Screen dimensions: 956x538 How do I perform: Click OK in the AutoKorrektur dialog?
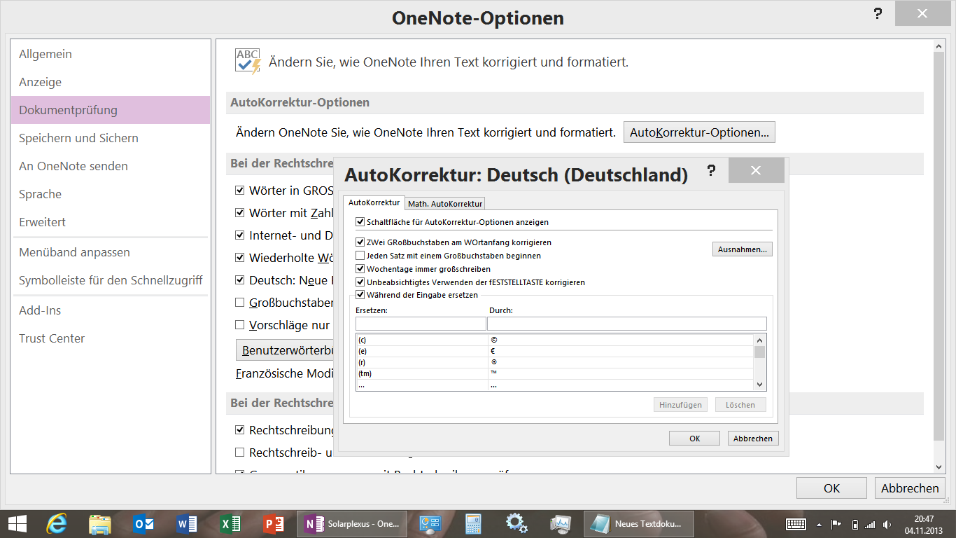(694, 439)
